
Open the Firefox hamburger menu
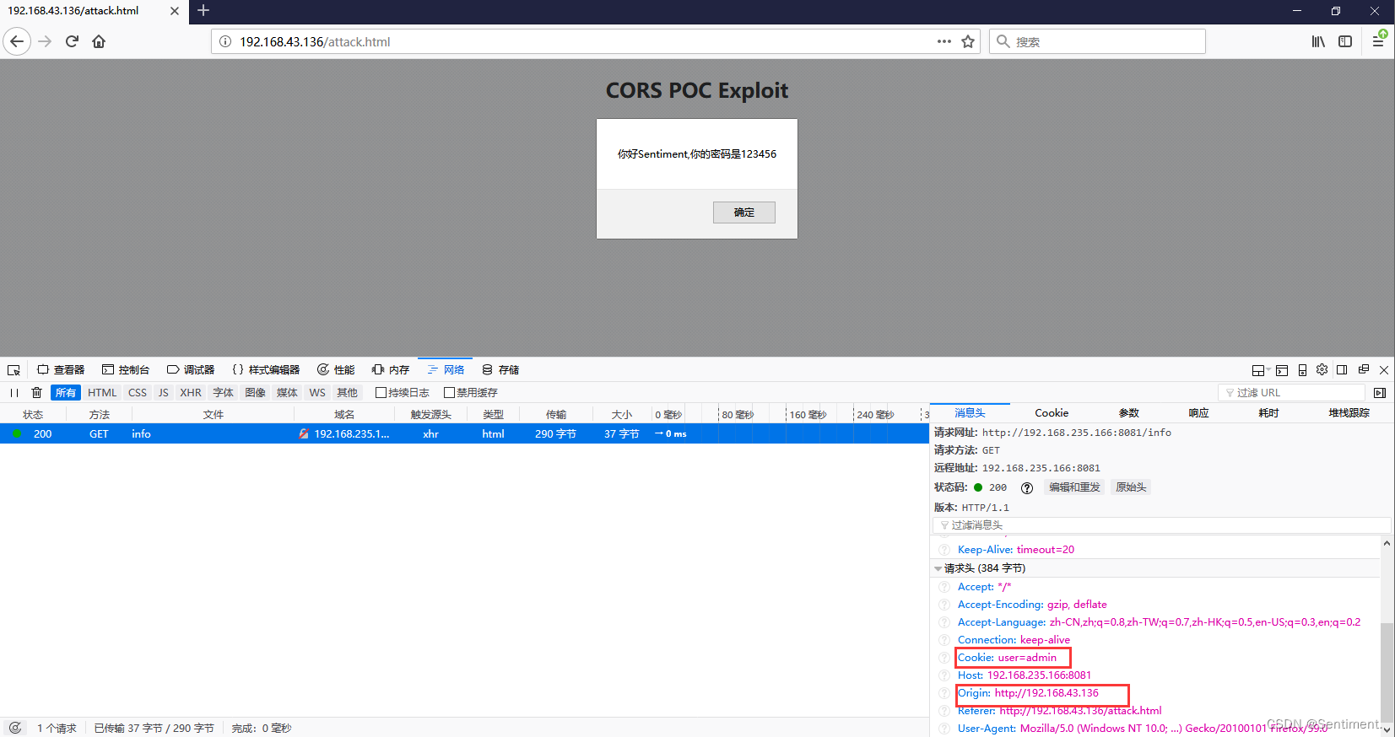1378,41
